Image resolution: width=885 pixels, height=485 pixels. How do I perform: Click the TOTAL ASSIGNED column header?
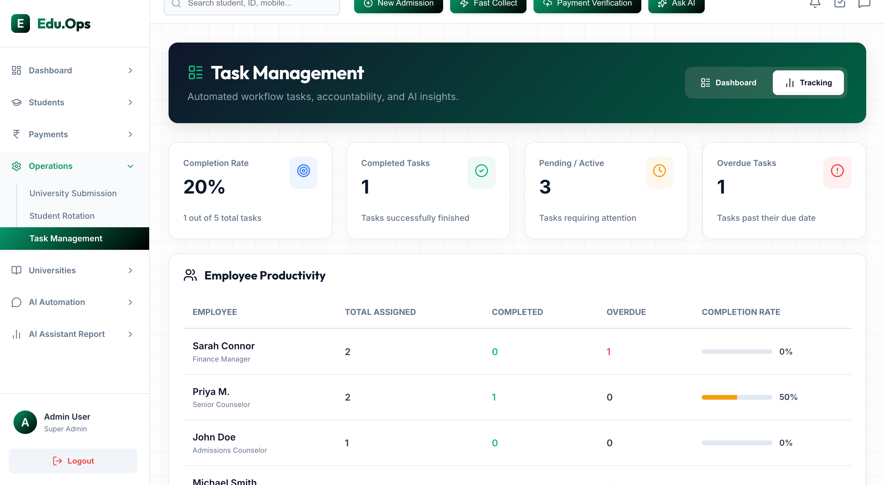(x=380, y=312)
